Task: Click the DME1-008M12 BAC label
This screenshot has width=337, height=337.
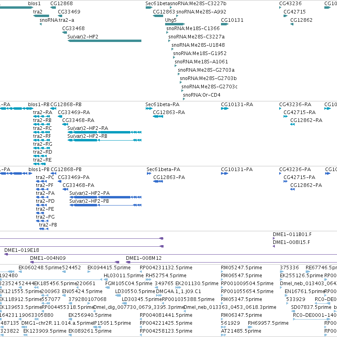Action: 144,258
